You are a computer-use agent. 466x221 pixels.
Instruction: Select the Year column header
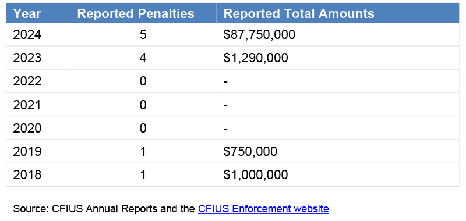click(x=38, y=13)
